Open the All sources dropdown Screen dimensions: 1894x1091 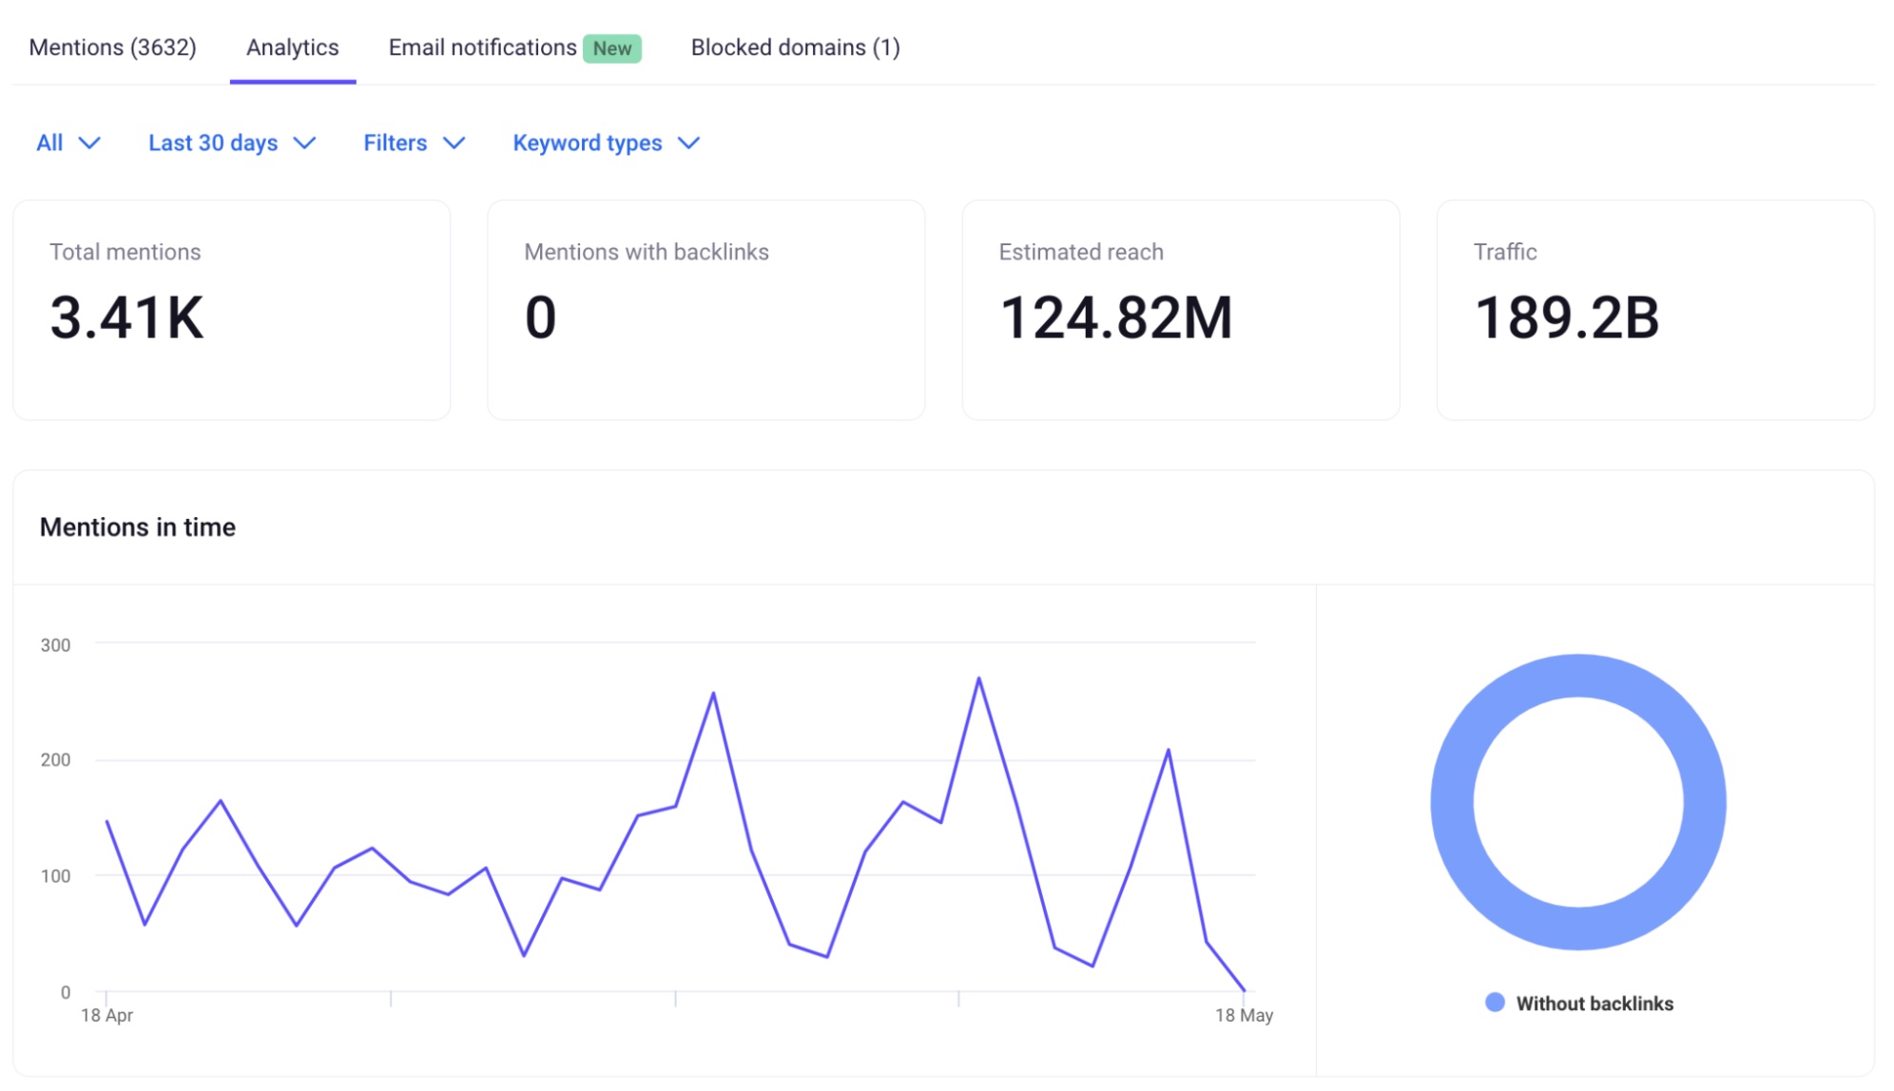tap(51, 143)
